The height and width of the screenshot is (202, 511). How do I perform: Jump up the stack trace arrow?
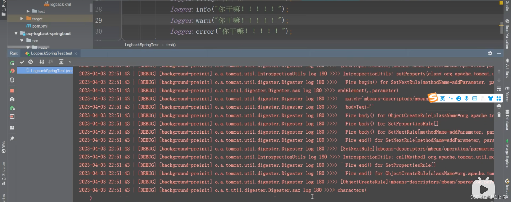click(x=499, y=71)
